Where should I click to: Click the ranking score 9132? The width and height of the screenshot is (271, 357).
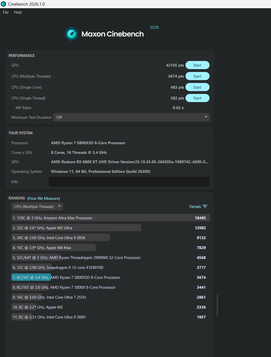point(201,238)
